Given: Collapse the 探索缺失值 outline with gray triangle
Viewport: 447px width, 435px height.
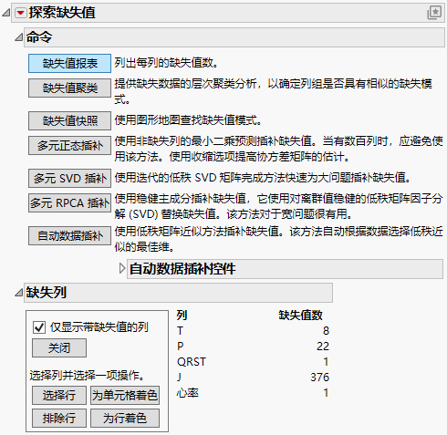Looking at the screenshot, I should pos(6,13).
